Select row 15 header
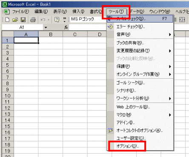Screen dimensions: 189x157 (x=8, y=126)
